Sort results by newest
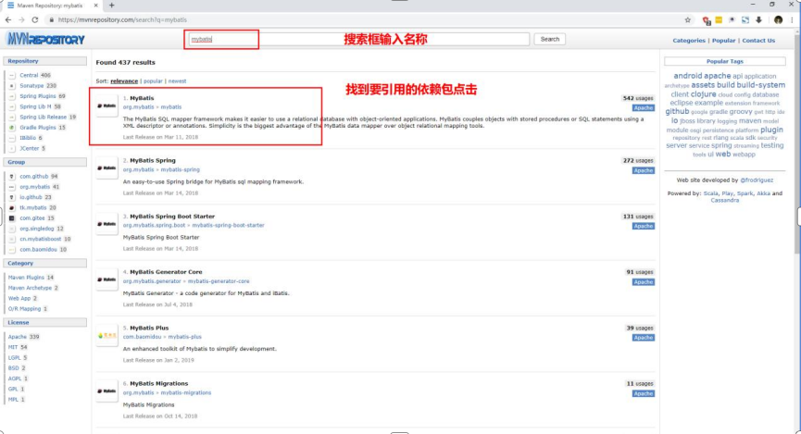801x434 pixels. pyautogui.click(x=177, y=81)
